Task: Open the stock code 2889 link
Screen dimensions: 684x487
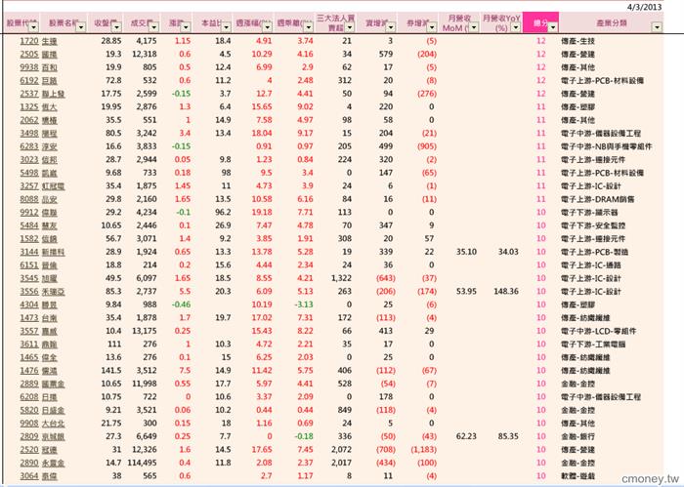Action: click(29, 384)
